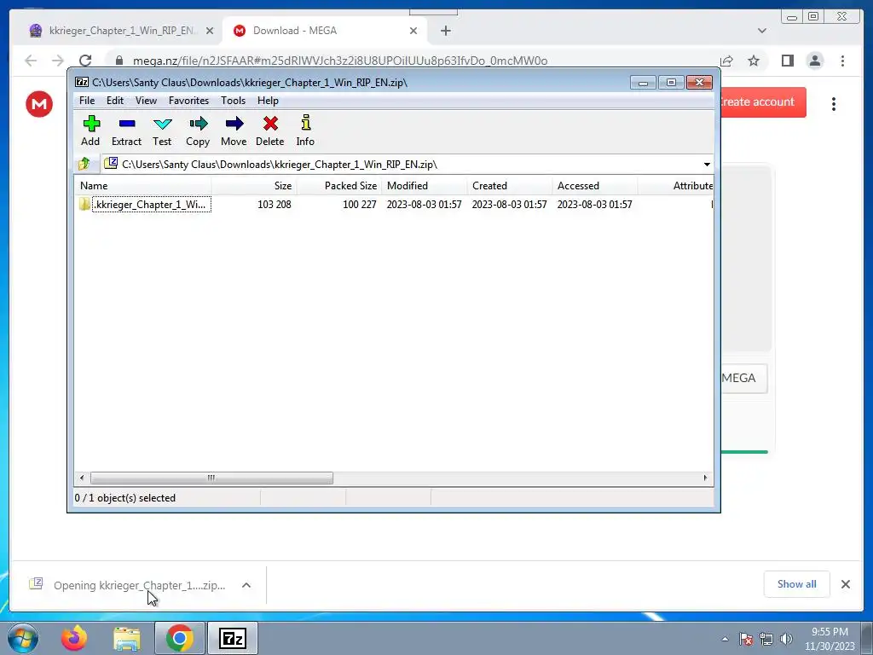The width and height of the screenshot is (873, 655).
Task: Toggle Chrome side panel icon
Action: [x=787, y=61]
